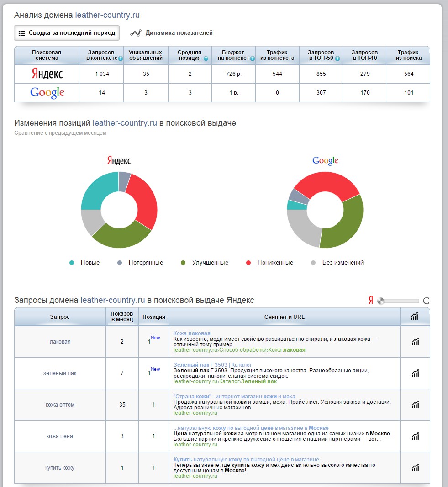Sort by 'Позиция' column header
This screenshot has width=448, height=487.
click(154, 317)
